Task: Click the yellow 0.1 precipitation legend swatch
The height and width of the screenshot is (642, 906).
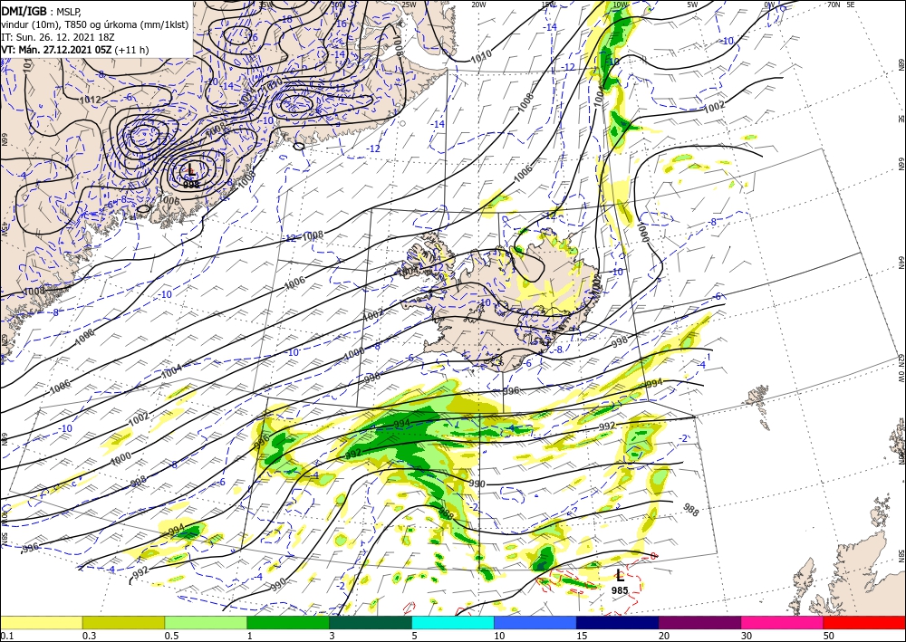Action: [x=41, y=622]
